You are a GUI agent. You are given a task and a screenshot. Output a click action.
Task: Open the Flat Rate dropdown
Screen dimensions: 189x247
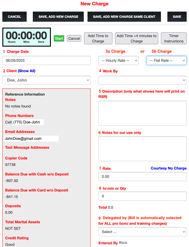tap(167, 61)
